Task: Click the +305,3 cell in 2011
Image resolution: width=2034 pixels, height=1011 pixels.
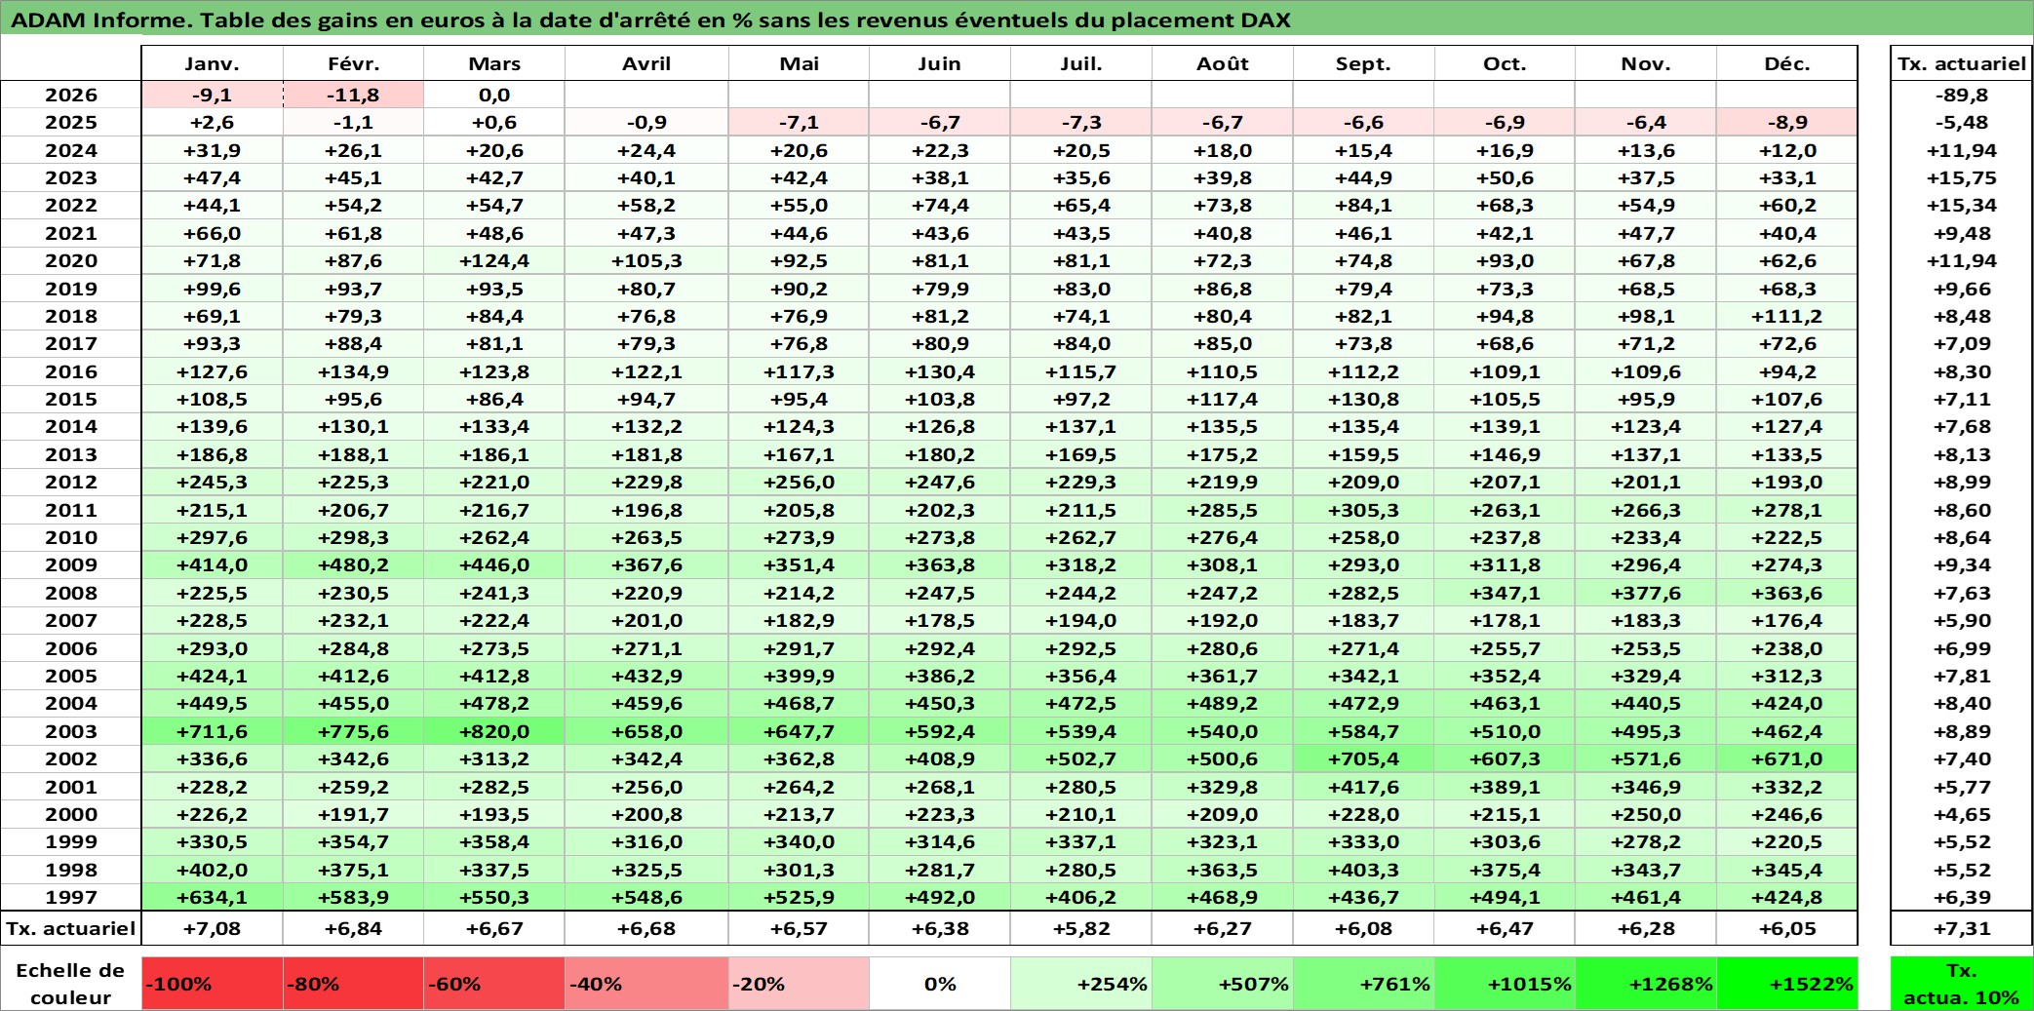Action: click(1363, 510)
